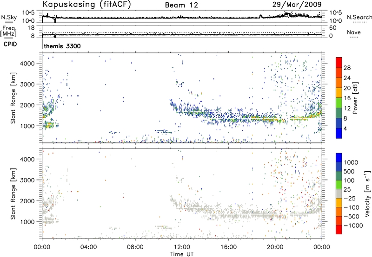Click the red bottom segment of Velocity colorbar
Viewport: 372px width, 257px height.
point(339,230)
